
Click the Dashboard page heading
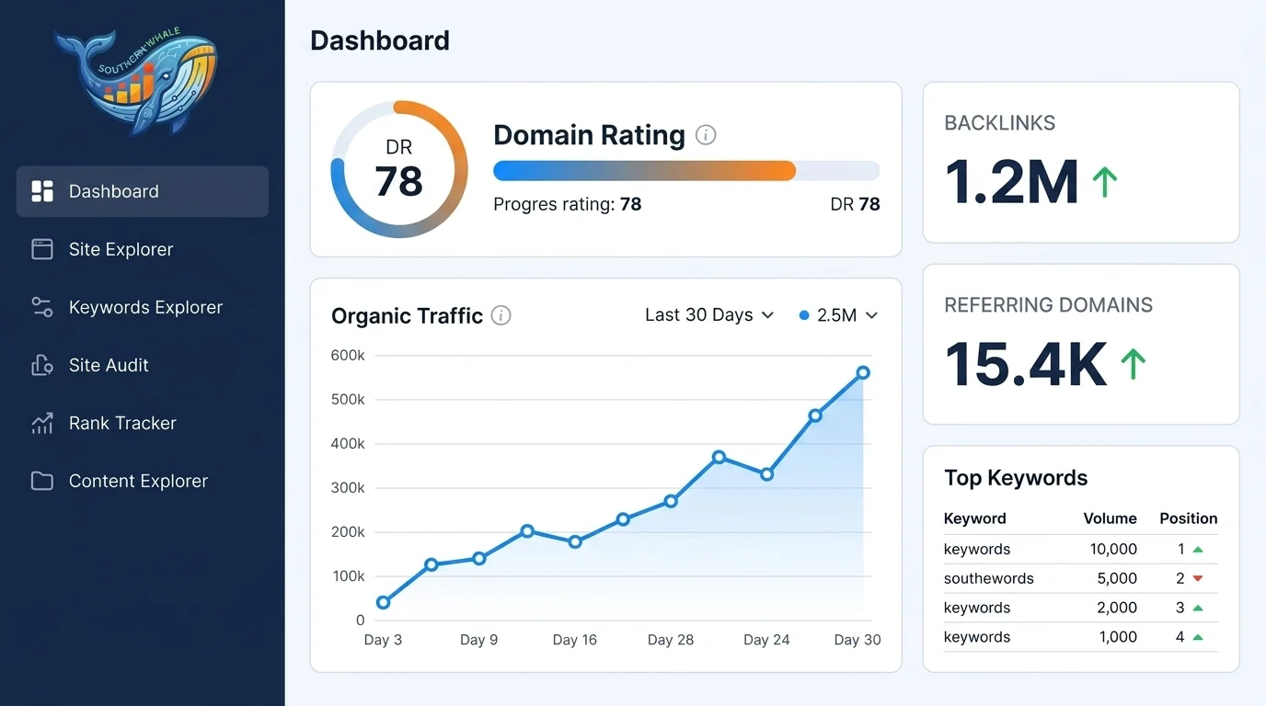coord(380,40)
